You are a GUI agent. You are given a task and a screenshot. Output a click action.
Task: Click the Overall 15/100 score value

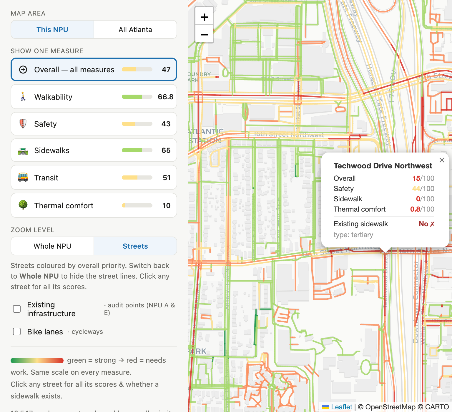tap(423, 178)
